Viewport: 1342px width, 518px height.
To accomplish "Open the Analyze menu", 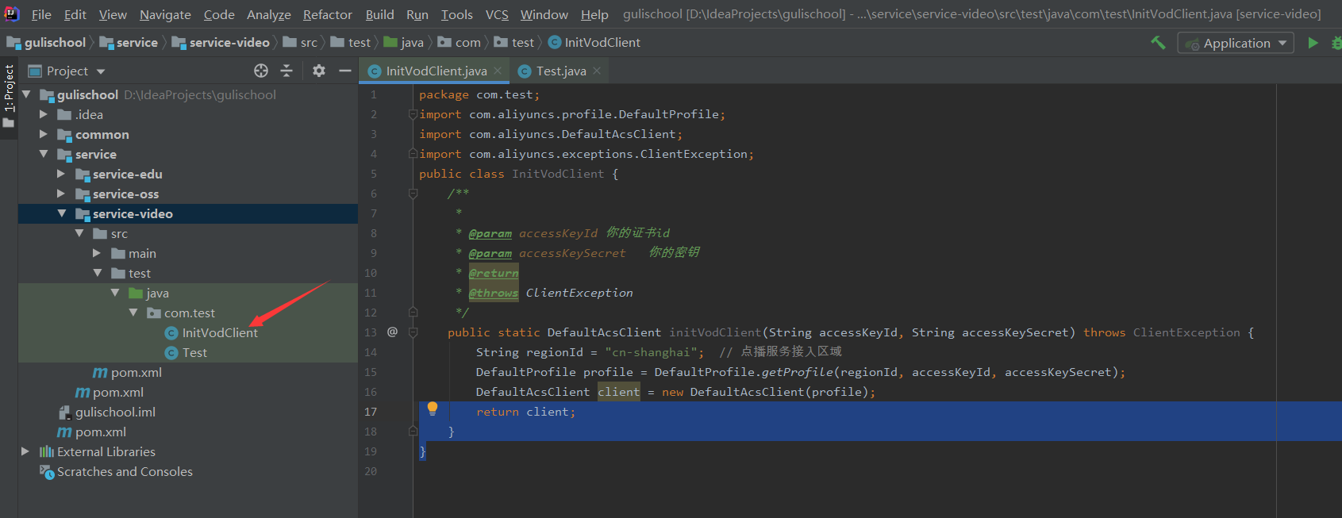I will pos(269,14).
